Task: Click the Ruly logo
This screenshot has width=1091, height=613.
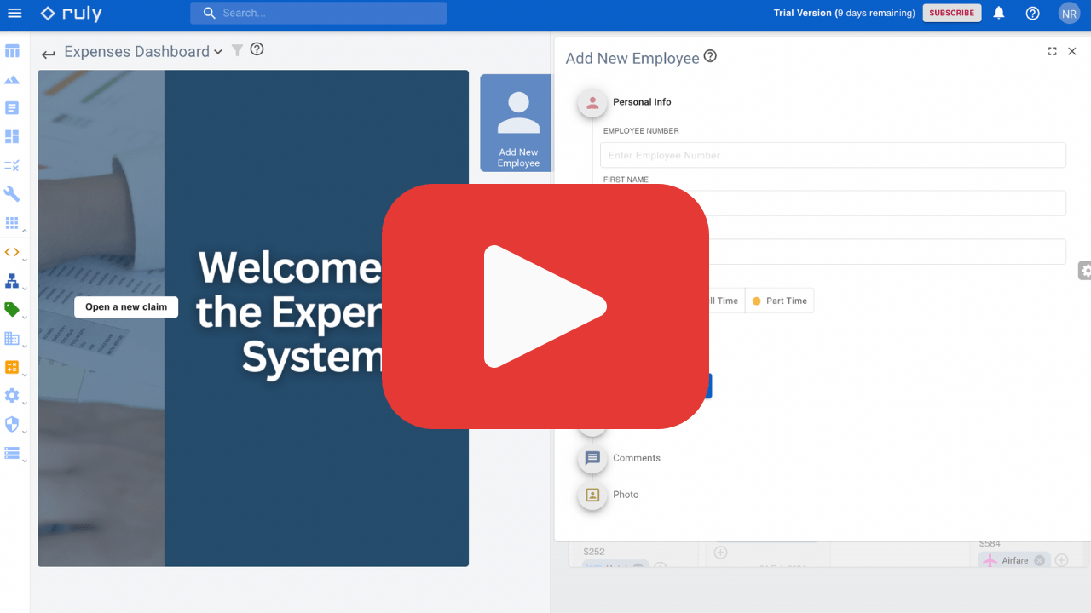Action: pyautogui.click(x=72, y=14)
